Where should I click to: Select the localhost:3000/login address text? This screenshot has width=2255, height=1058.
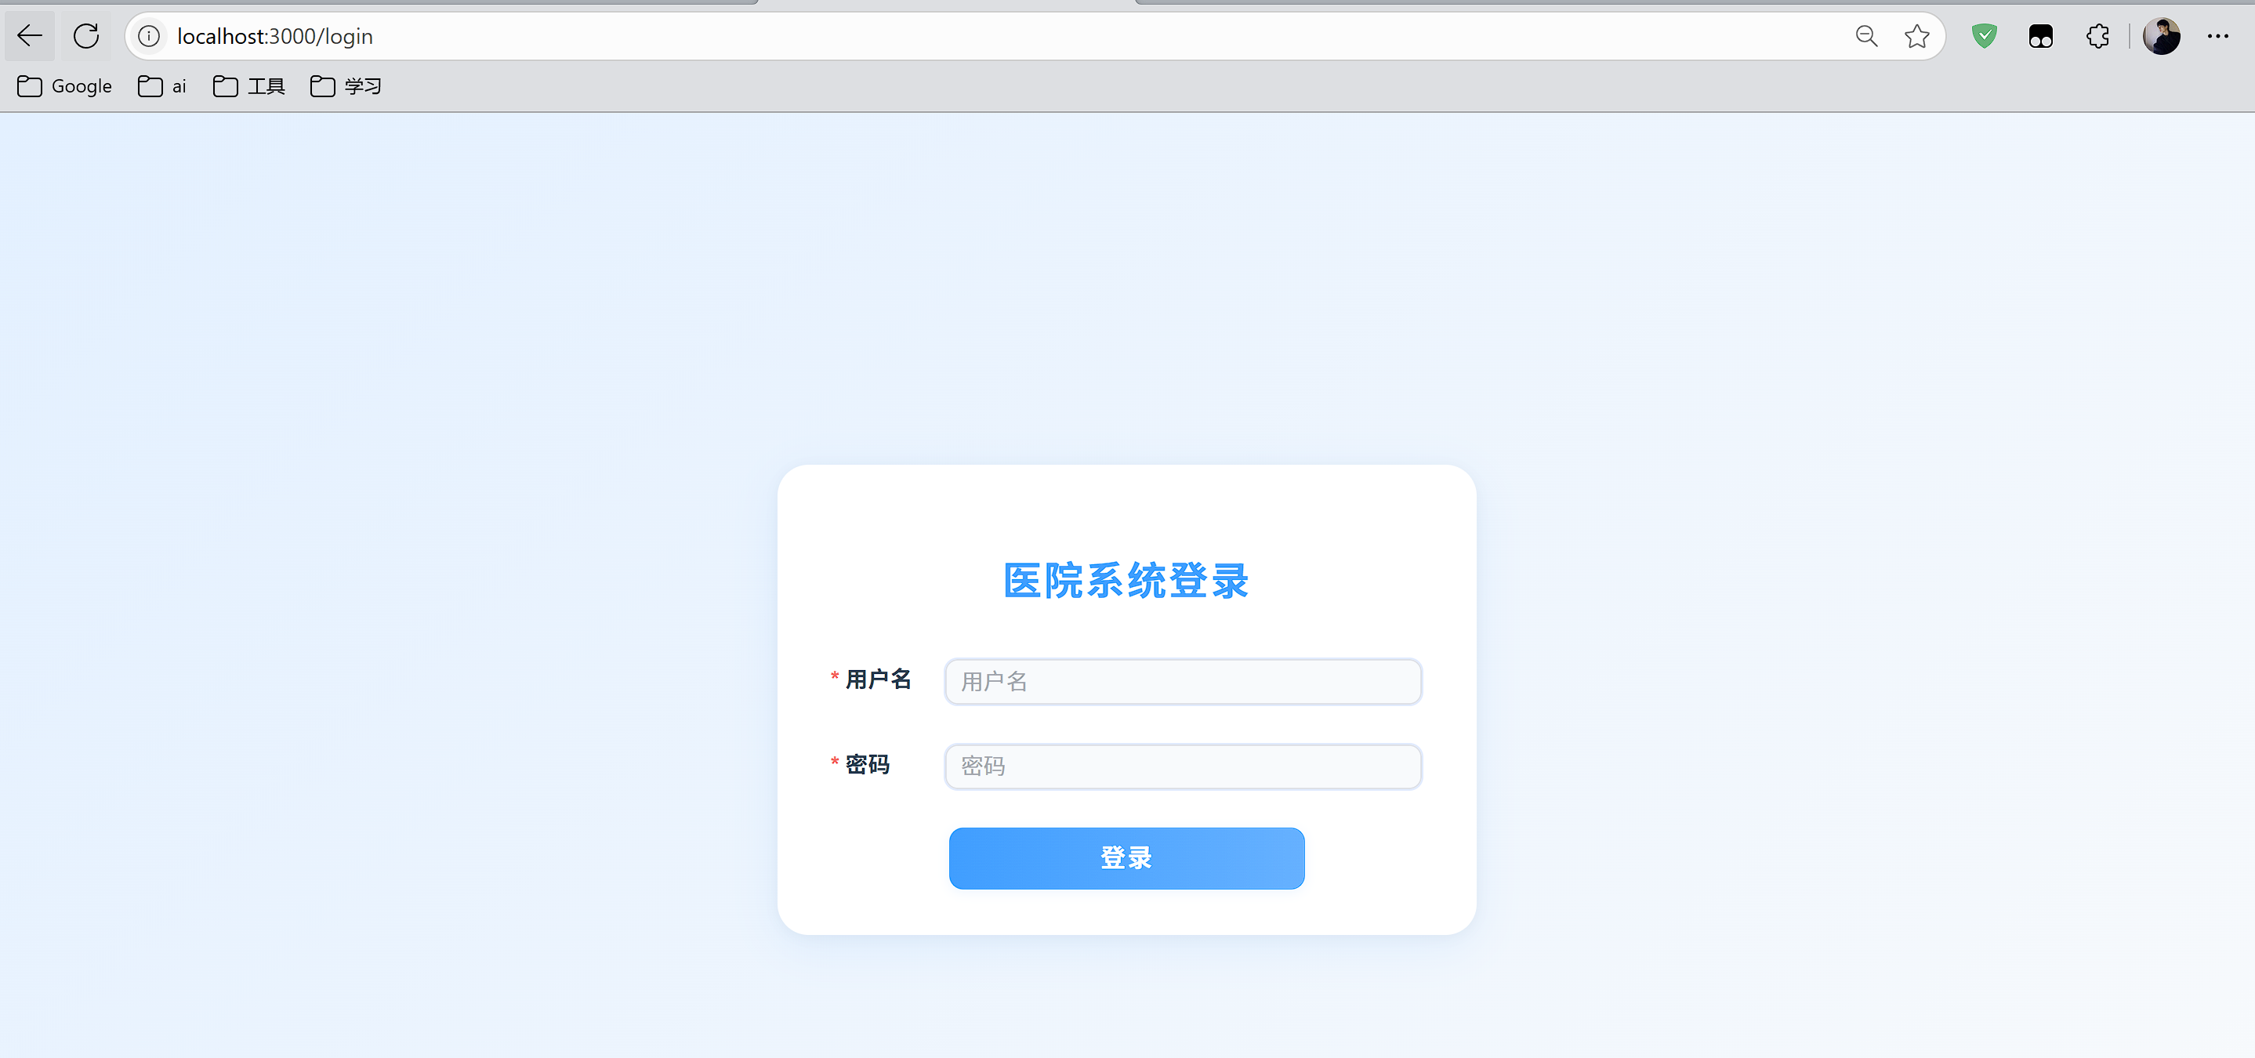pos(275,36)
